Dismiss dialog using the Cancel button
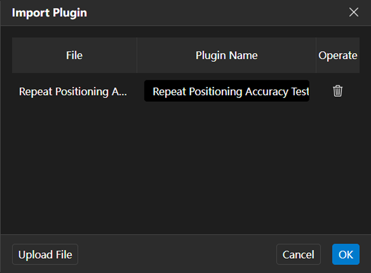The height and width of the screenshot is (273, 371). coord(298,254)
